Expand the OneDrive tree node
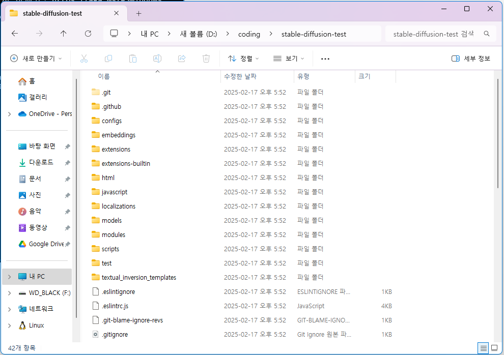 (9, 114)
